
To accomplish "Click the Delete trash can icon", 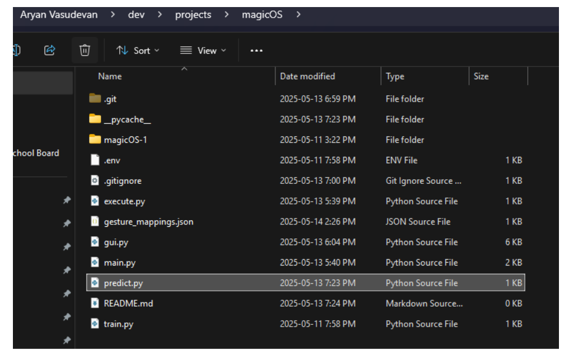I will pyautogui.click(x=85, y=50).
